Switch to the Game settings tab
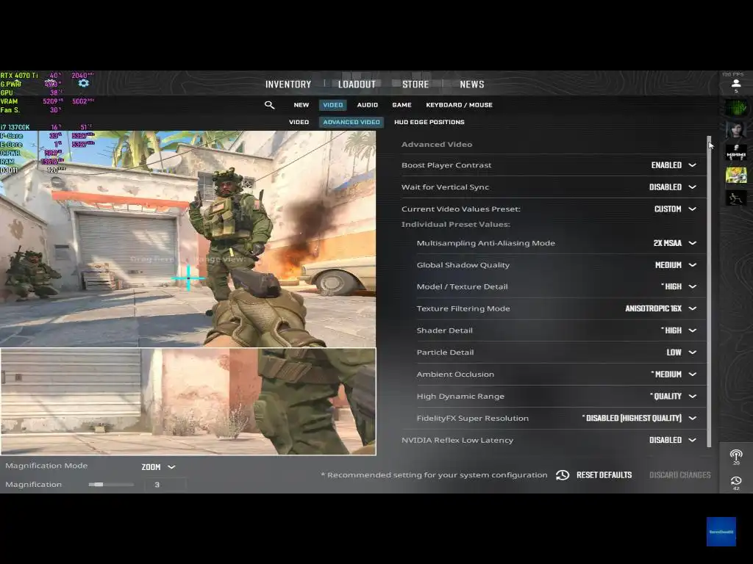This screenshot has width=753, height=564. tap(402, 104)
